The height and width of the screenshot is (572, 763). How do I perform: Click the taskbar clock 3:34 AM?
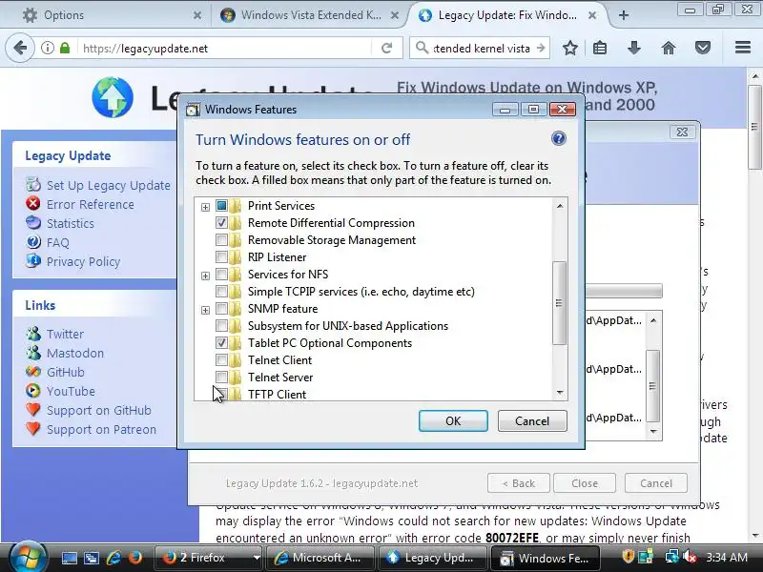click(x=727, y=557)
